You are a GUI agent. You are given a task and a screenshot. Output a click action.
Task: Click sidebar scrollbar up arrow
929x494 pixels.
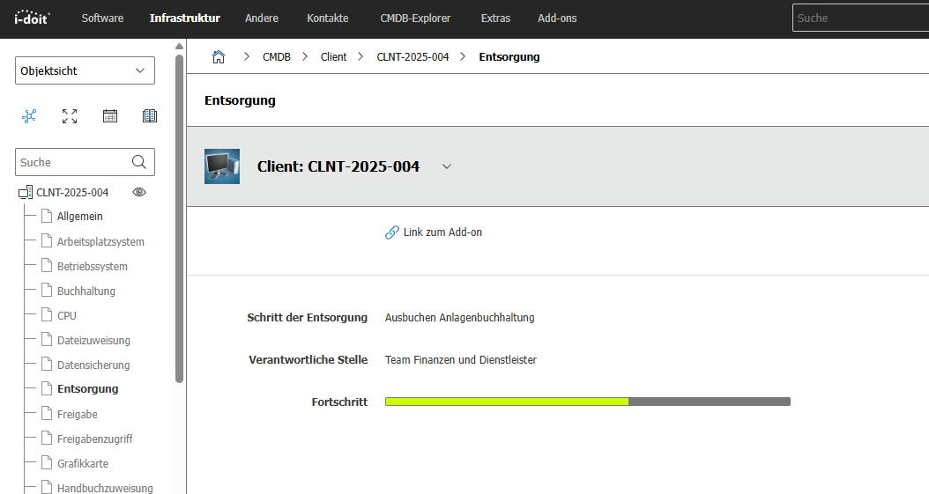180,46
